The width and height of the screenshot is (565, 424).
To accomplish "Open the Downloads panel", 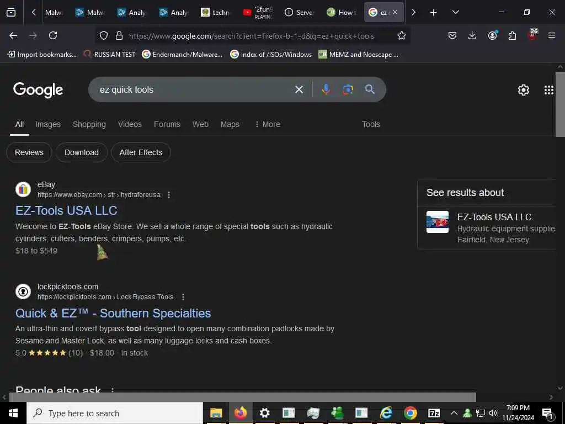I will tap(472, 35).
